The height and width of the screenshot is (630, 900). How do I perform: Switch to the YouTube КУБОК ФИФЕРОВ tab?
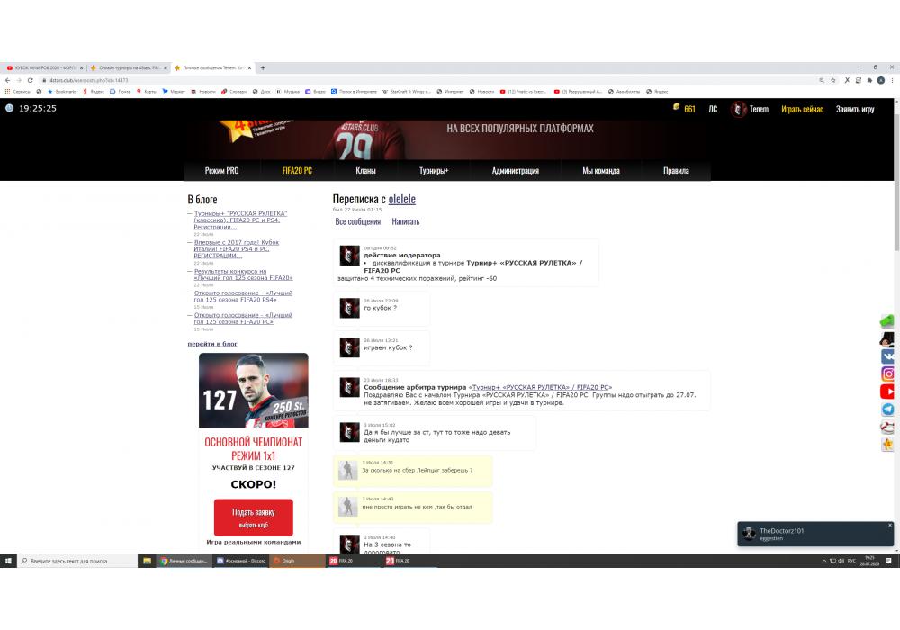45,67
